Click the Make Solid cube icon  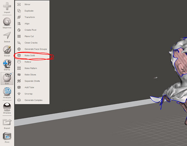pos(19,56)
